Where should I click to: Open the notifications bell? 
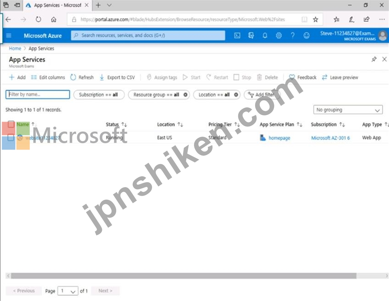(265, 36)
